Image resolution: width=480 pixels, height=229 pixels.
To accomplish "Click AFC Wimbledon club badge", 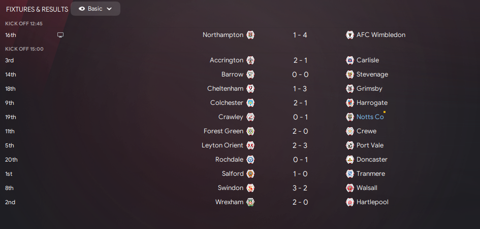I will [x=349, y=35].
